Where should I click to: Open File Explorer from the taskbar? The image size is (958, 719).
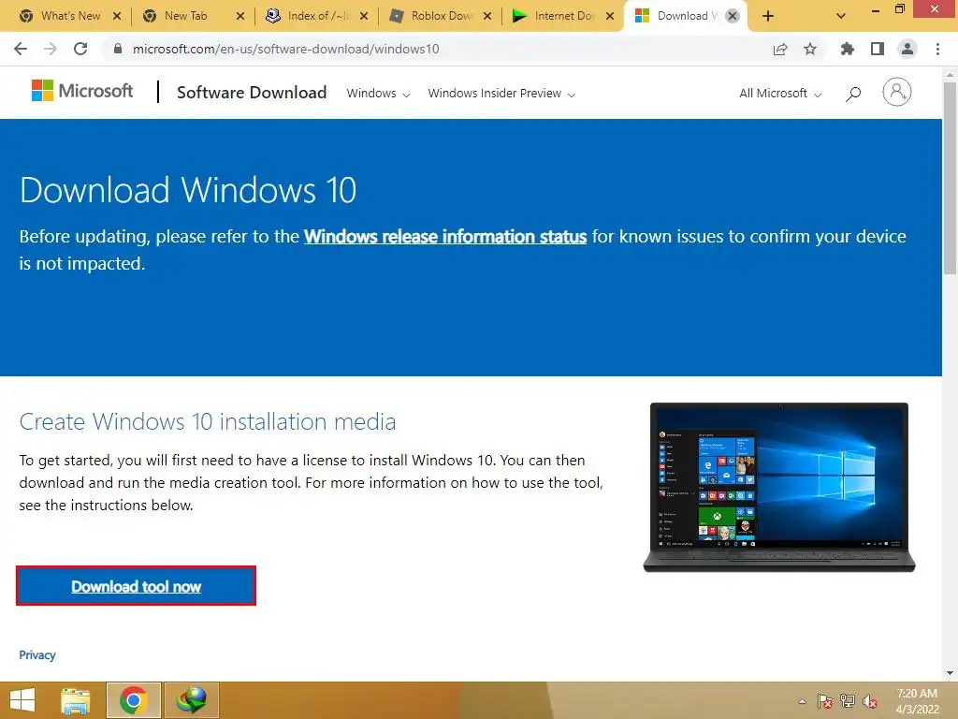(76, 700)
